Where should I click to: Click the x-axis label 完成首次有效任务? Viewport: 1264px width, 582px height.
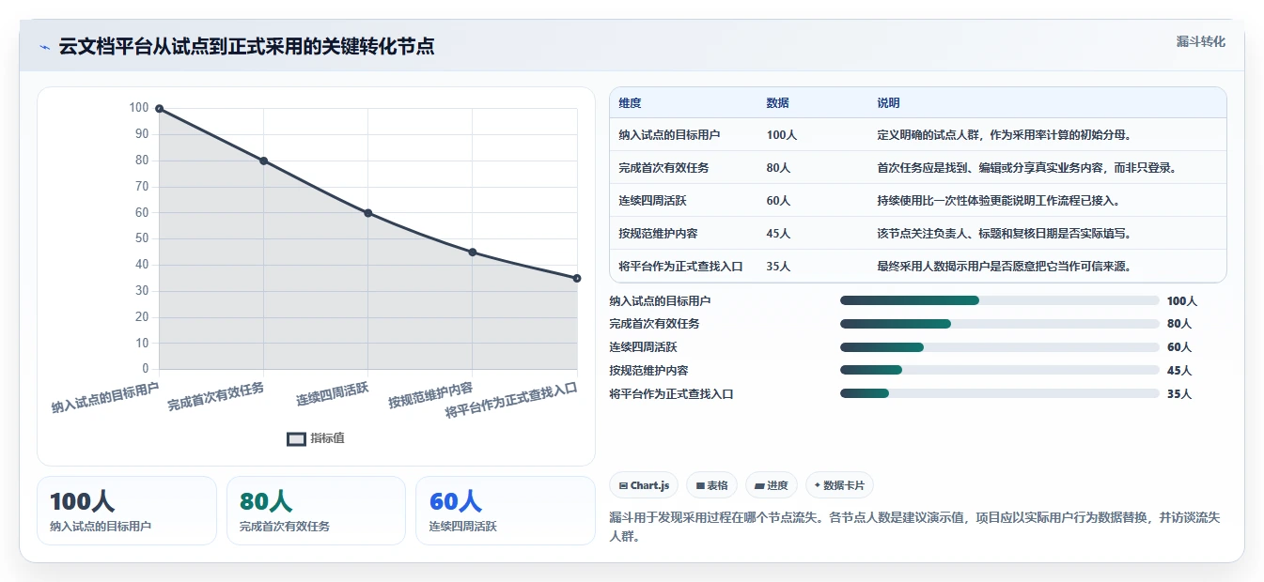pos(216,396)
